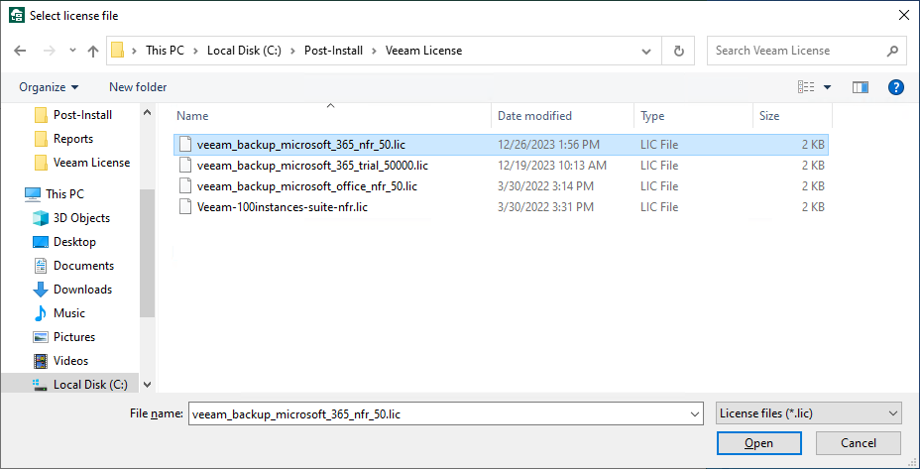This screenshot has width=920, height=469.
Task: Select Veeam License folder in navigation pane
Action: click(x=81, y=163)
